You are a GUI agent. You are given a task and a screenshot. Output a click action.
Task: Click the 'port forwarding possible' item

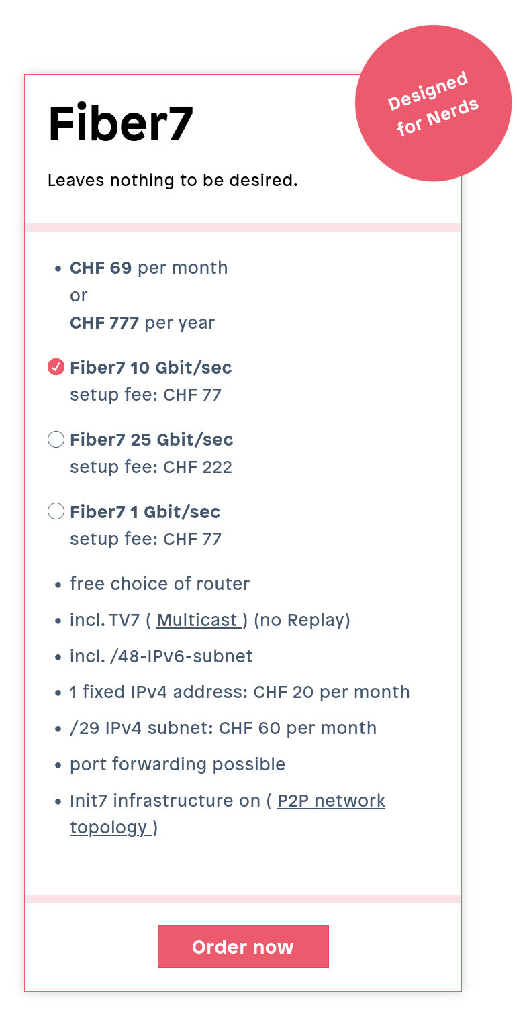pyautogui.click(x=177, y=764)
